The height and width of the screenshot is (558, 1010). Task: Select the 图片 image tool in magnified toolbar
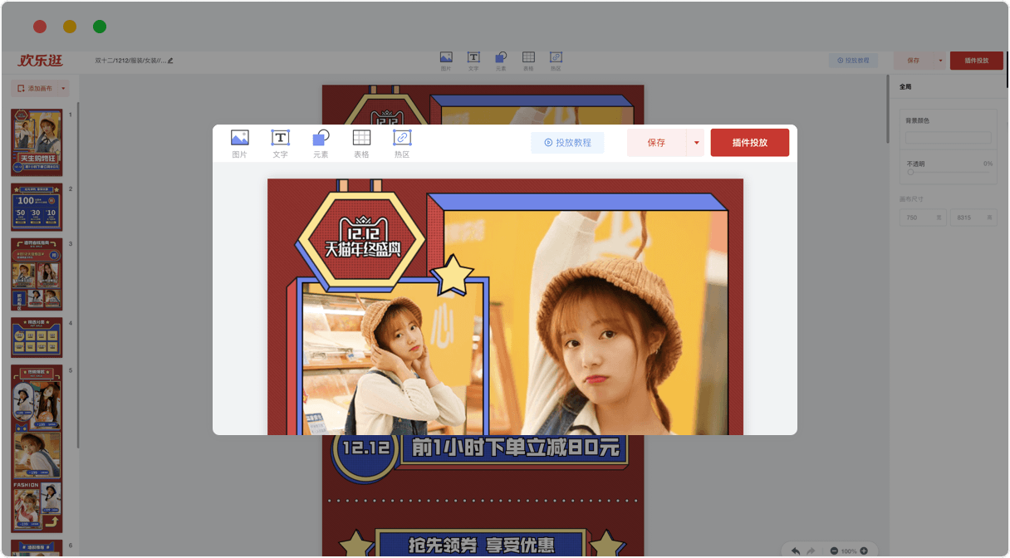click(x=240, y=144)
